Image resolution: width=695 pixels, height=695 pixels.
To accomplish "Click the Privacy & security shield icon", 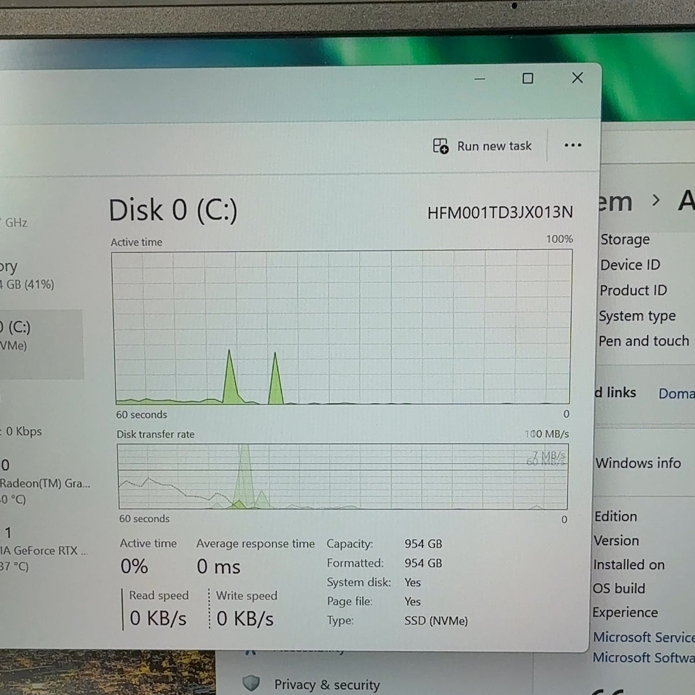I will 251,683.
